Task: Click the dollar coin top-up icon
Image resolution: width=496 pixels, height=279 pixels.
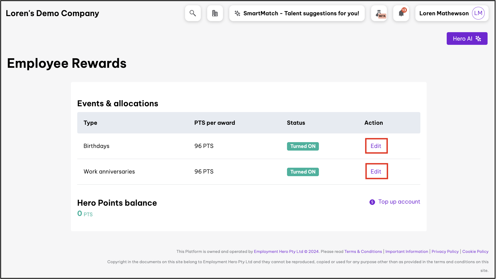Action: (372, 202)
